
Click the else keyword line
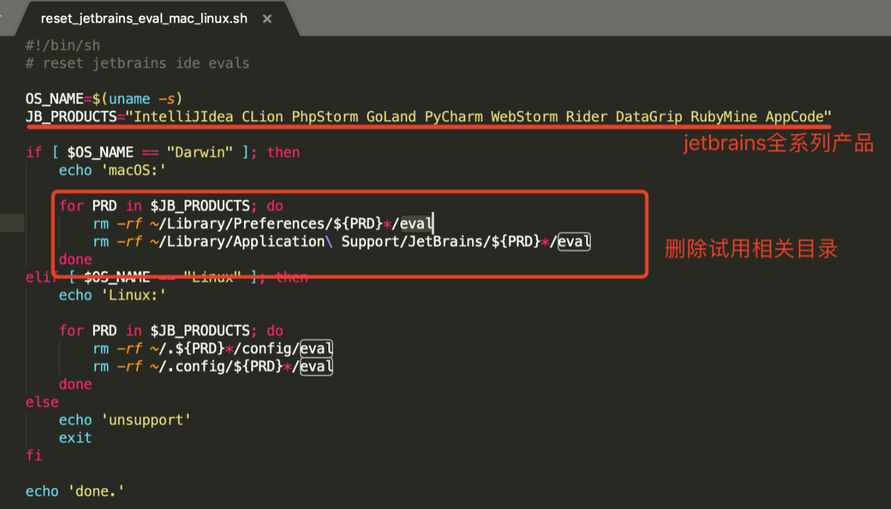tap(42, 402)
